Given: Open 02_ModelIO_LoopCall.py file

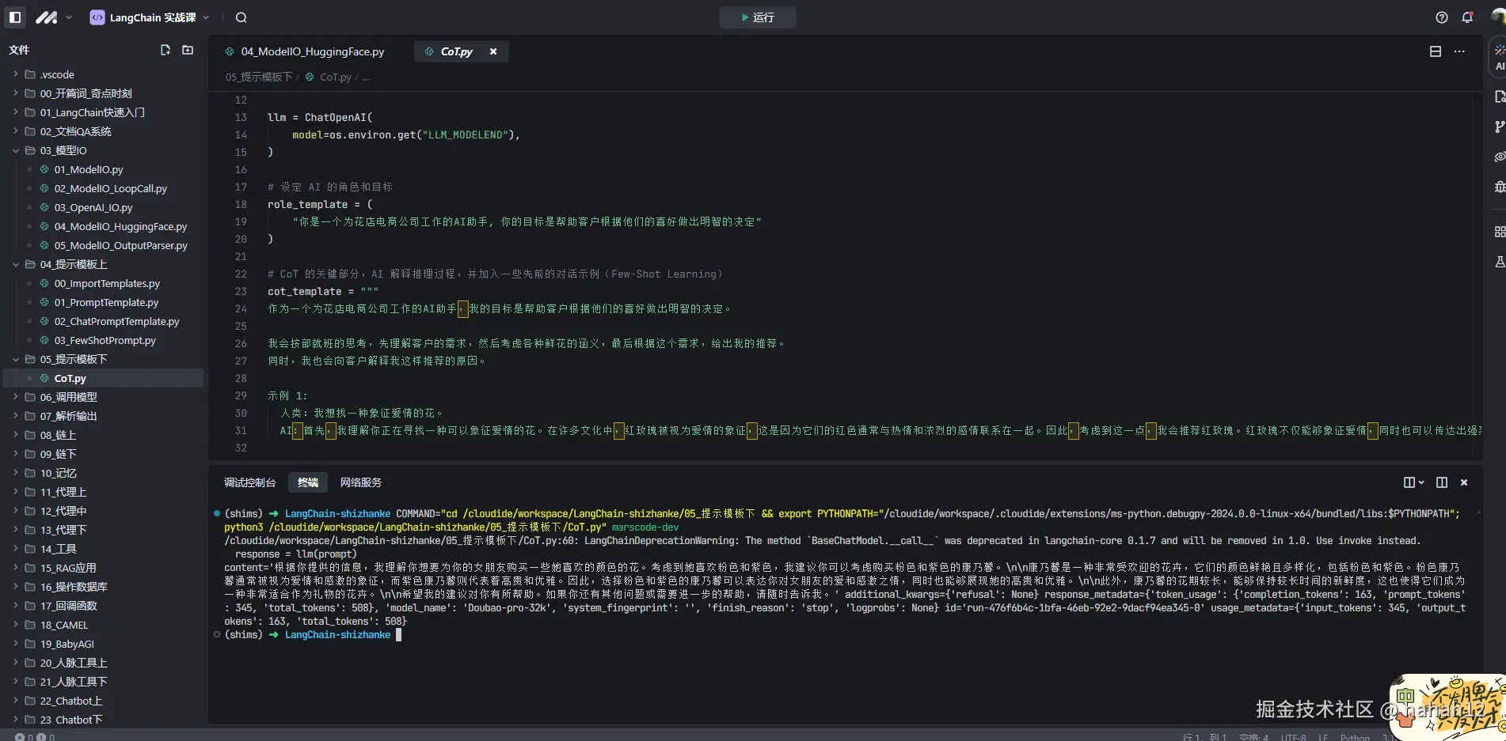Looking at the screenshot, I should pyautogui.click(x=103, y=188).
